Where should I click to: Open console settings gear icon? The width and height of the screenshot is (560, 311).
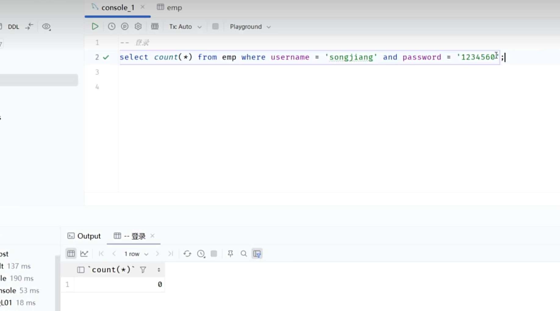click(x=138, y=27)
